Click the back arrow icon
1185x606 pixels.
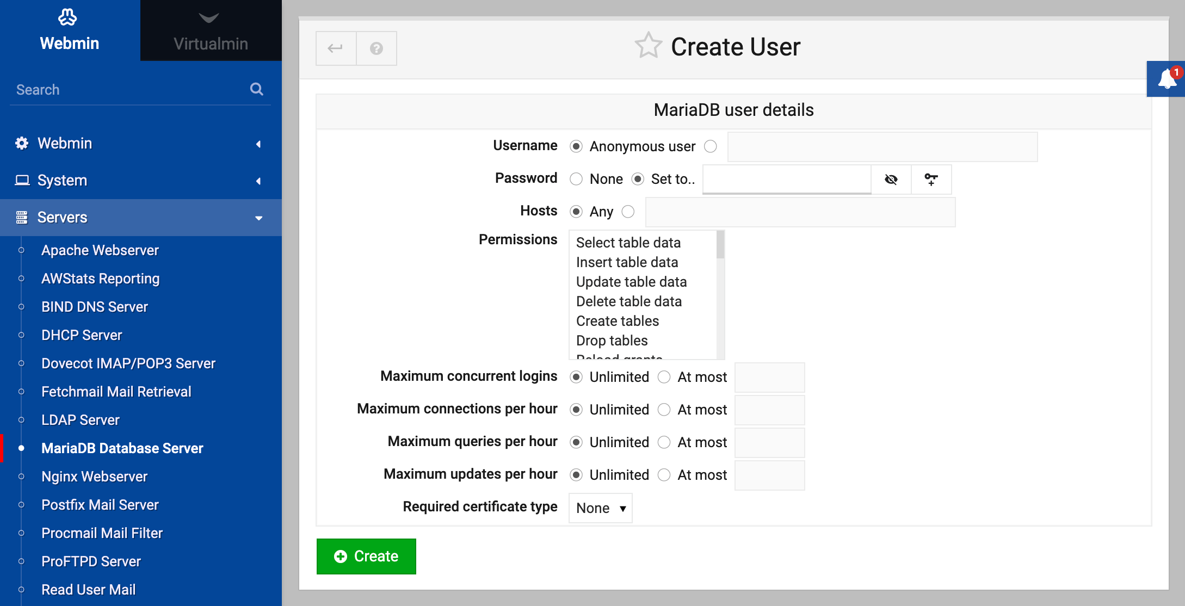pos(336,48)
